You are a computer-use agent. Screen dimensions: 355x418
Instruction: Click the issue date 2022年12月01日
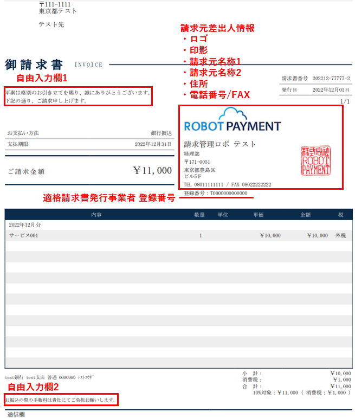(x=331, y=89)
